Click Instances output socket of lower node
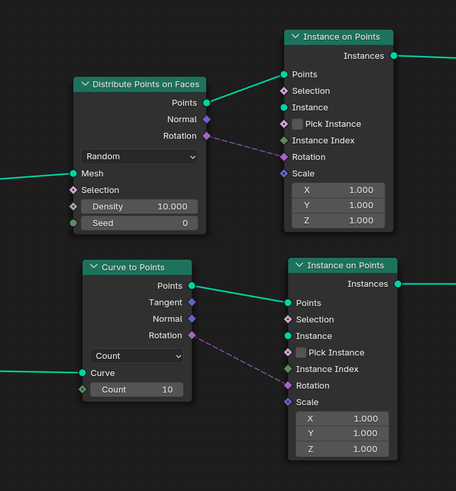 [398, 284]
